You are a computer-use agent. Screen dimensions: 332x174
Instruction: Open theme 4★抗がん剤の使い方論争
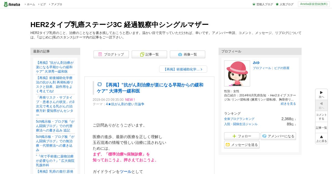tap(125, 104)
